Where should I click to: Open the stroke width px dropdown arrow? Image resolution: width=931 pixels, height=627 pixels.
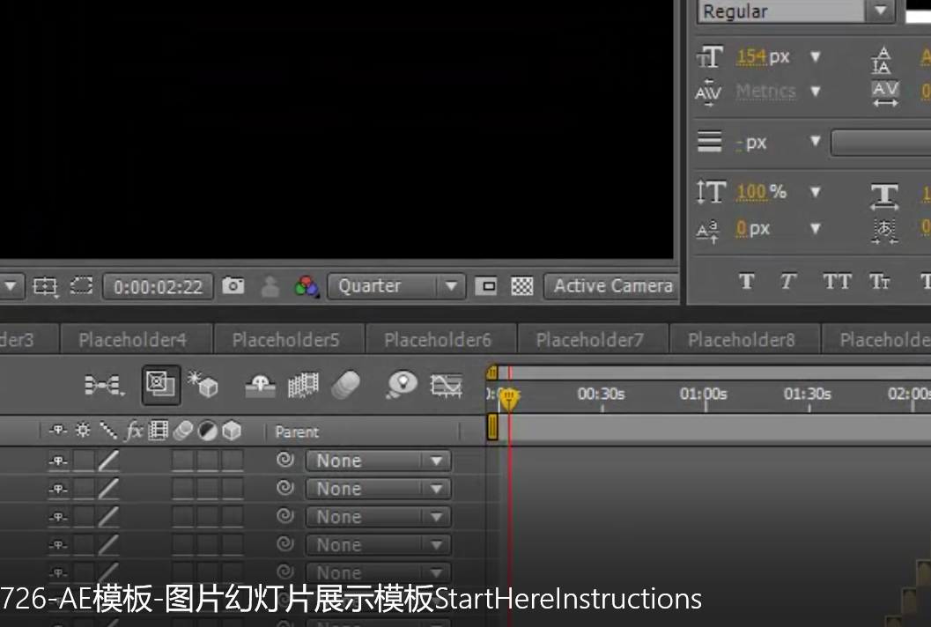[x=816, y=141]
